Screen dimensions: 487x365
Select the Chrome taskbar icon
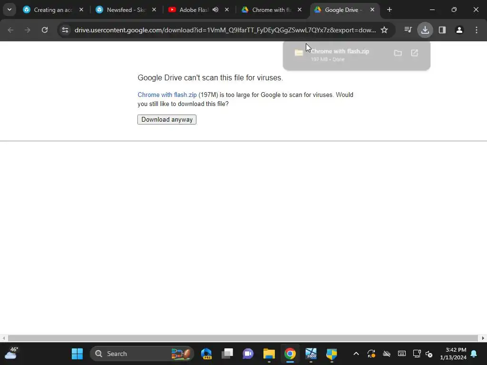point(290,354)
